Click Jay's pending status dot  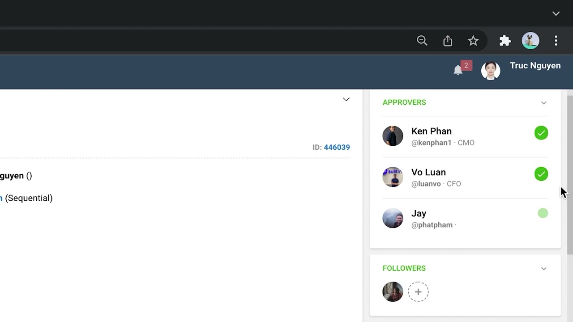[x=543, y=213]
